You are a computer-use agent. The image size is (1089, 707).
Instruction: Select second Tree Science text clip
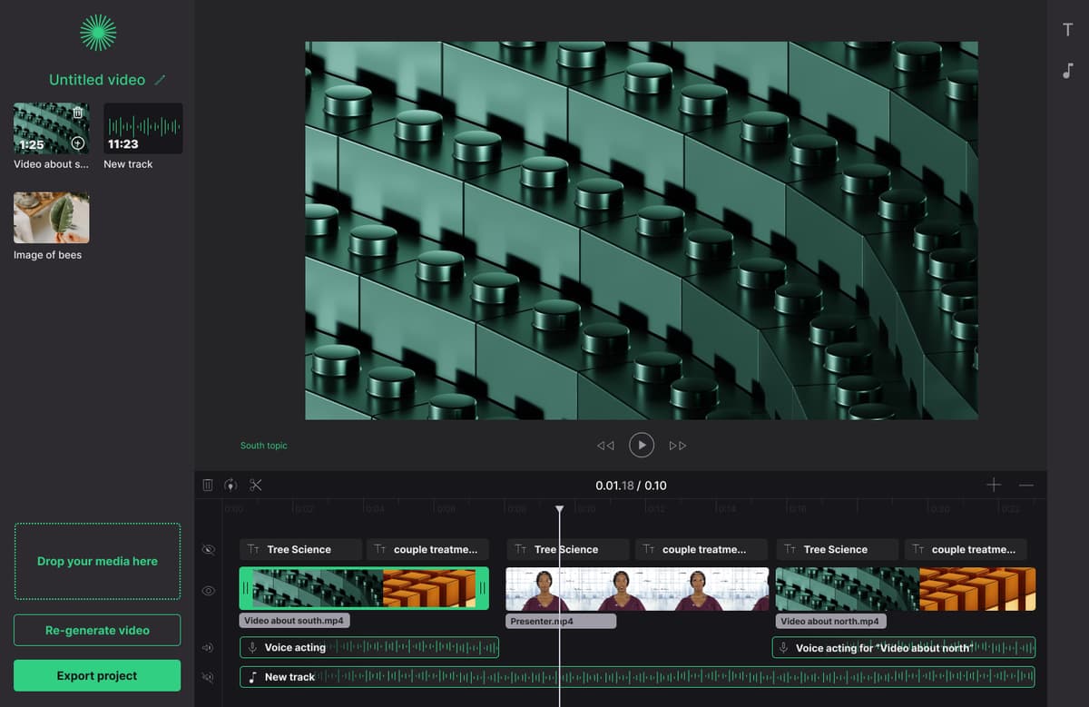[567, 549]
